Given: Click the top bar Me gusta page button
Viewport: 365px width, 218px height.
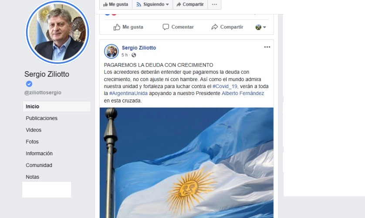Looking at the screenshot, I should click(x=116, y=4).
